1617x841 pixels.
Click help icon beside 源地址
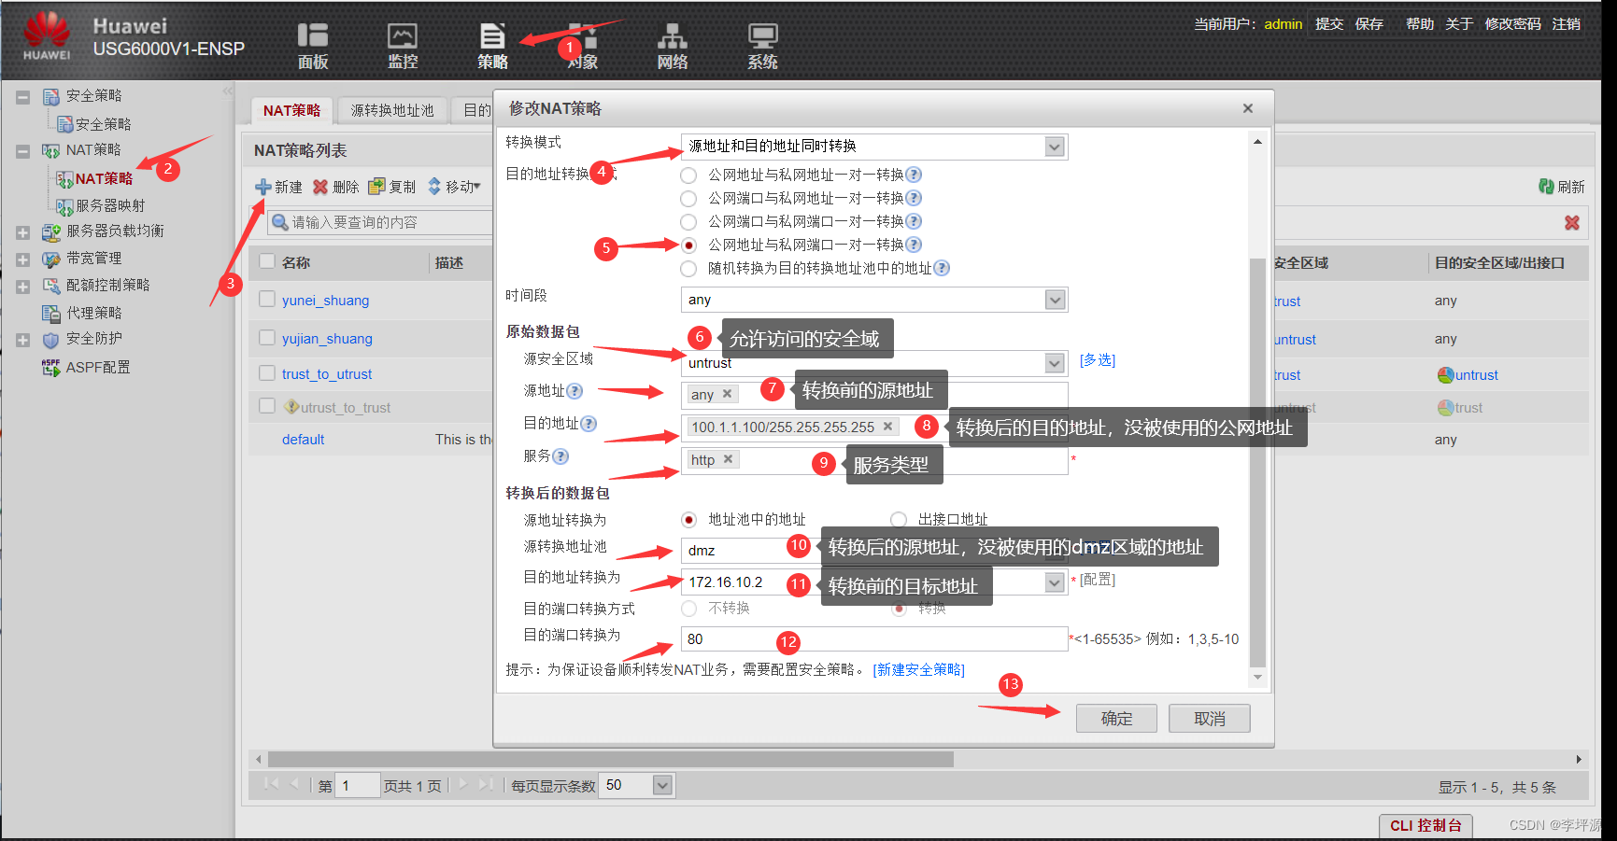click(574, 391)
